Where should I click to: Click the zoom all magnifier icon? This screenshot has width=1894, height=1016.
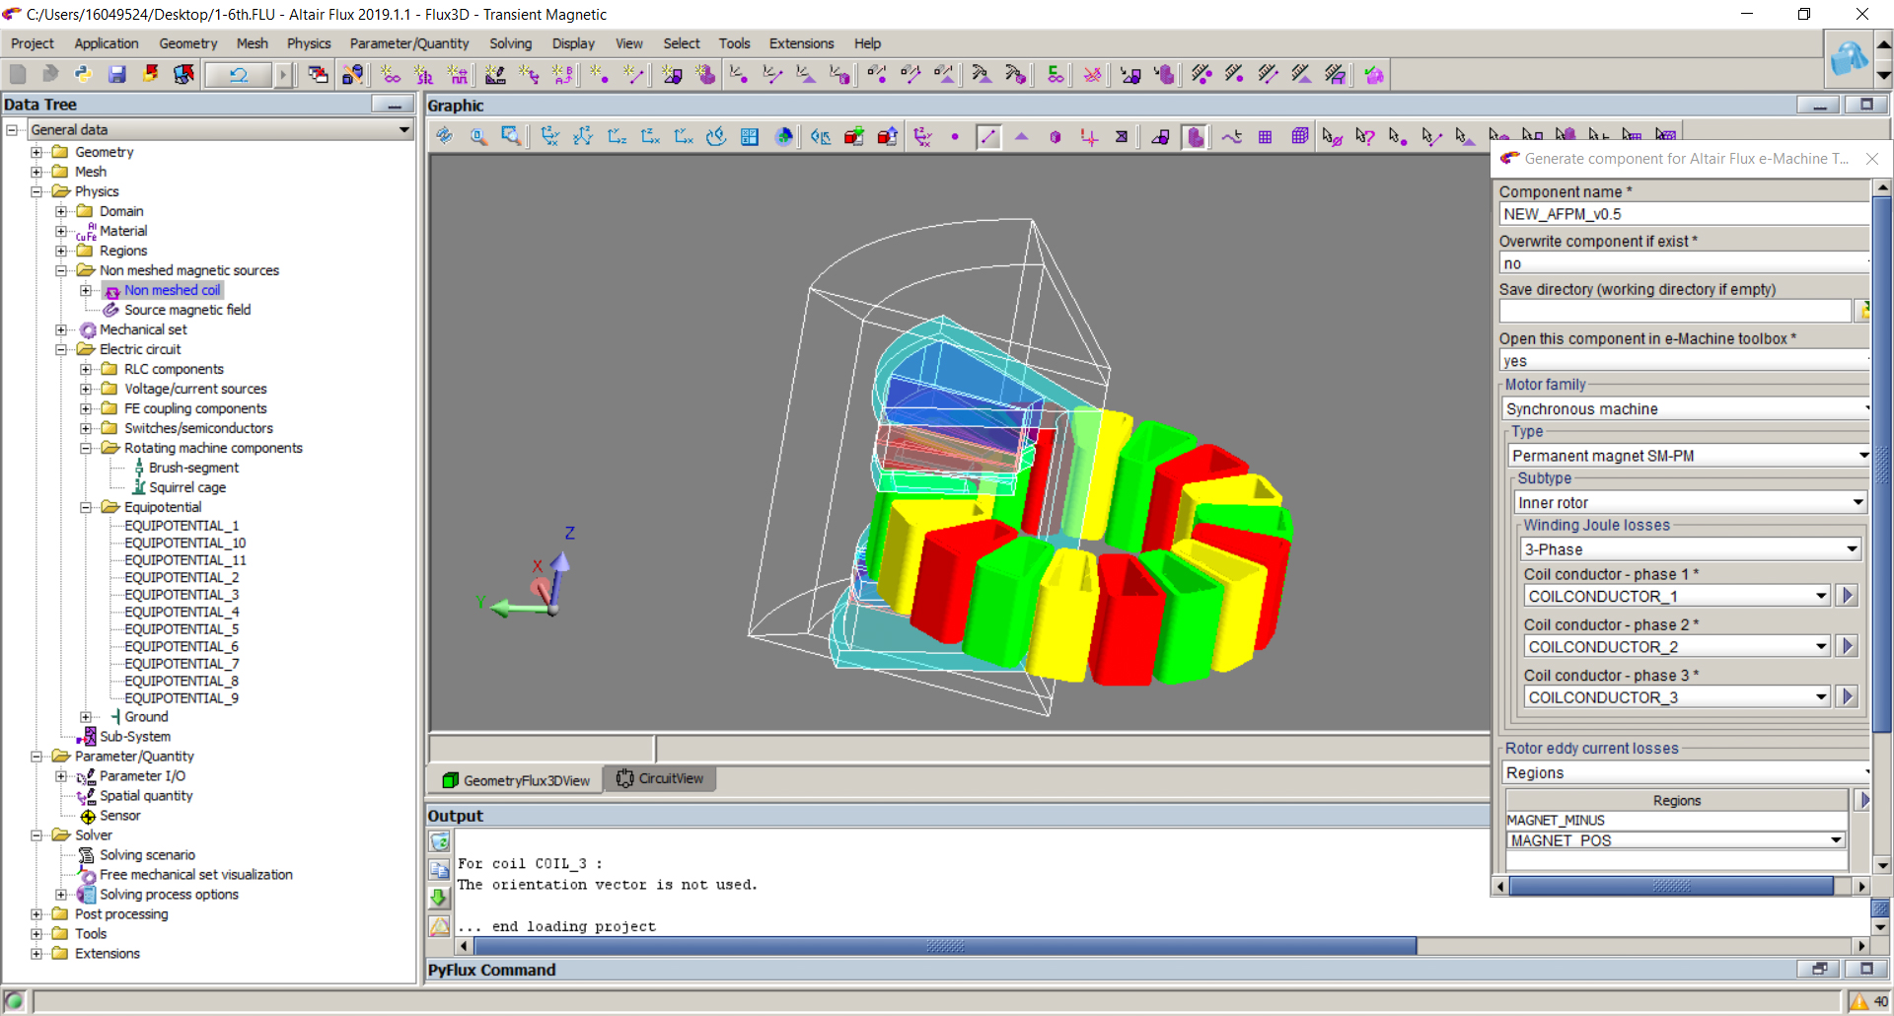pos(478,137)
